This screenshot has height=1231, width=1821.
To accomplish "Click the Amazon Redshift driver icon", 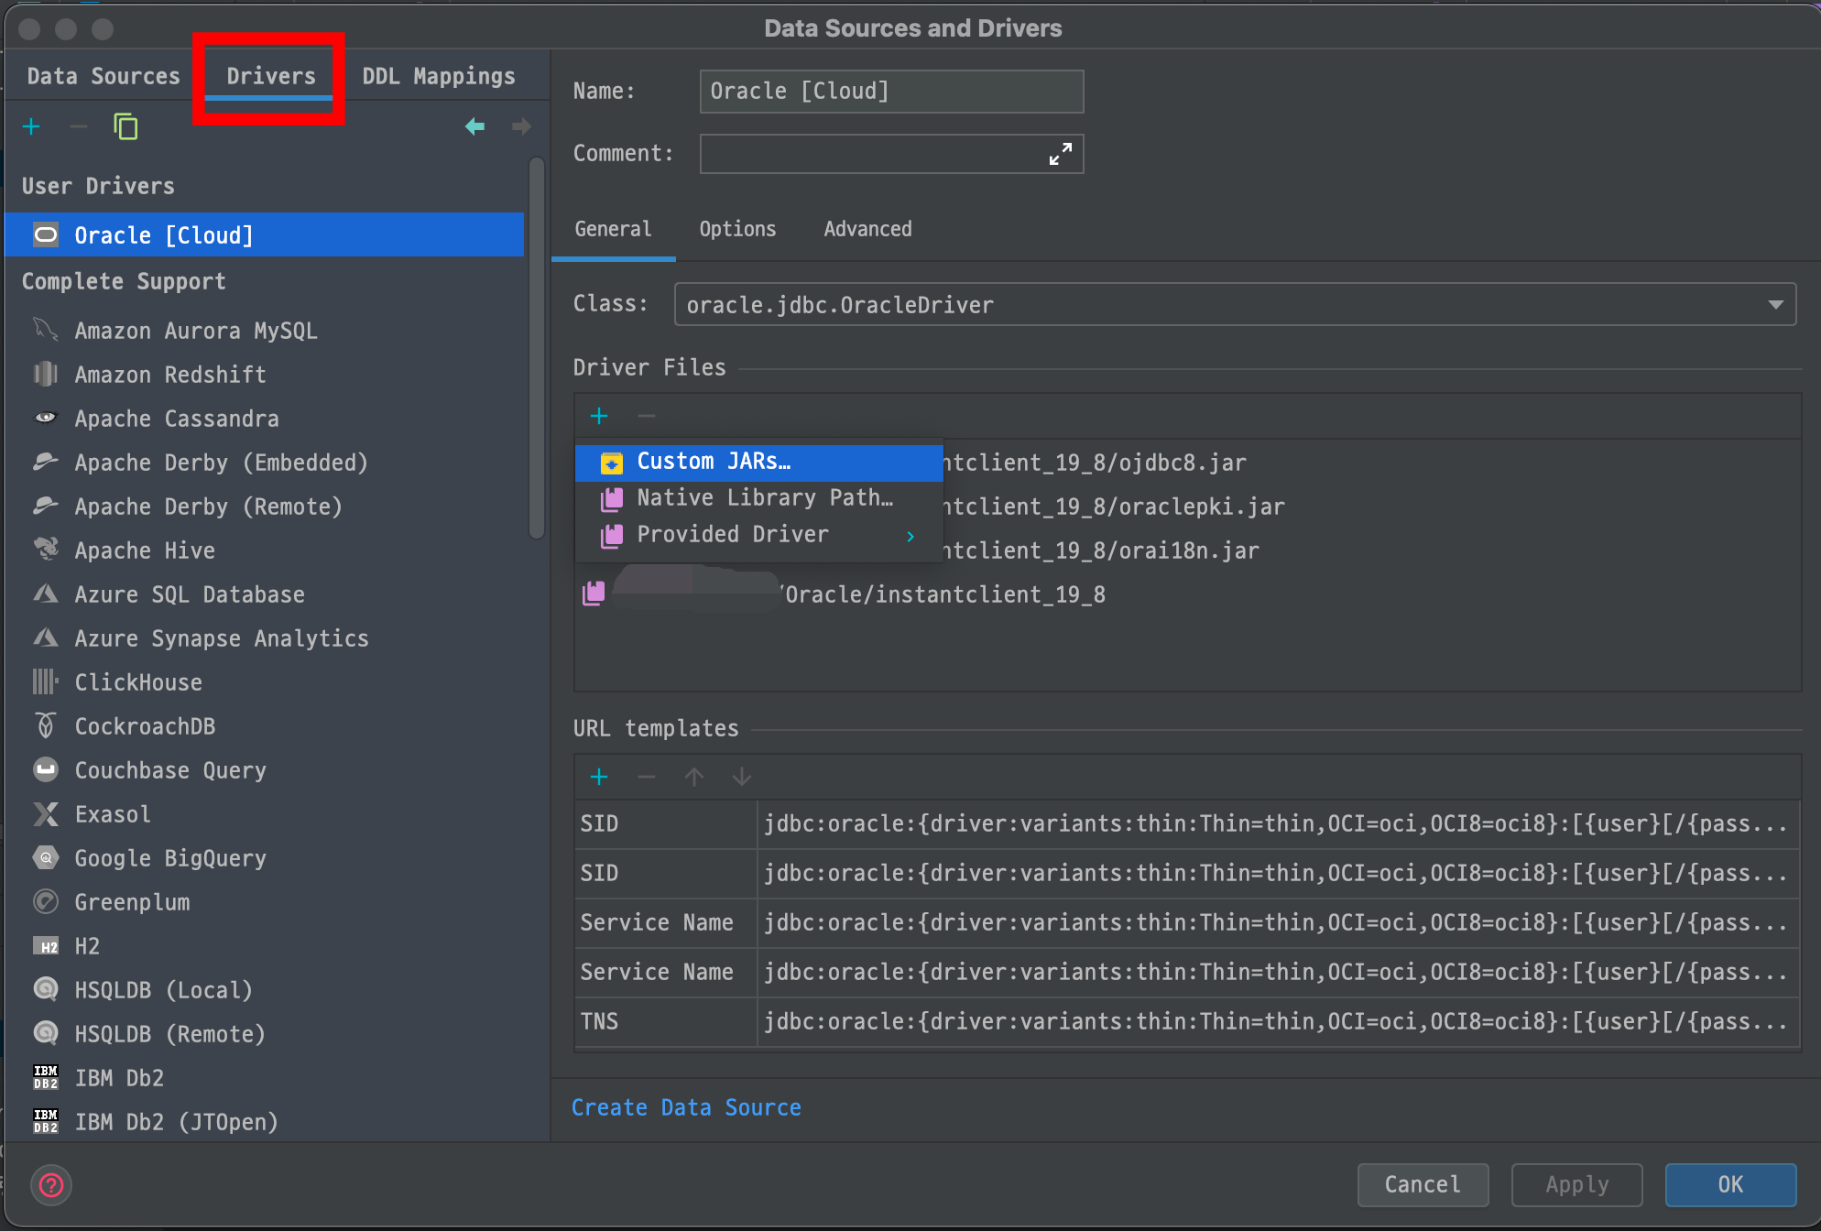I will click(x=46, y=374).
